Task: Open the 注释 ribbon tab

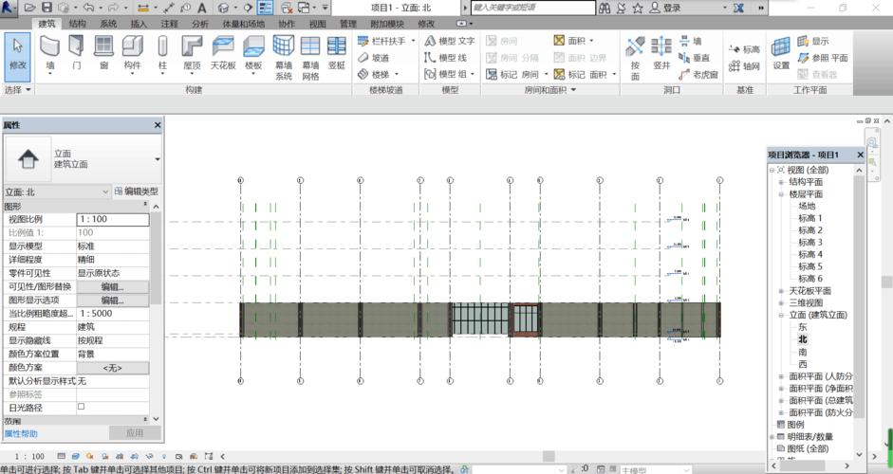Action: [169, 24]
